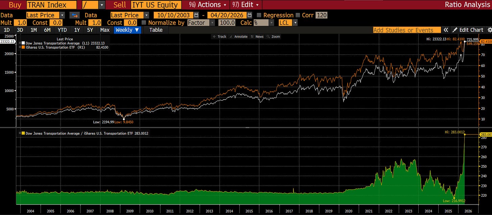This screenshot has height=215, width=492.
Task: Click the Ratio Analysis title text
Action: [x=468, y=5]
